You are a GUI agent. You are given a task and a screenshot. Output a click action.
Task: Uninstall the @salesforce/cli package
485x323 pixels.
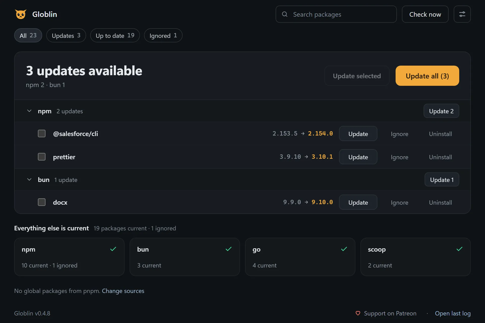click(440, 134)
